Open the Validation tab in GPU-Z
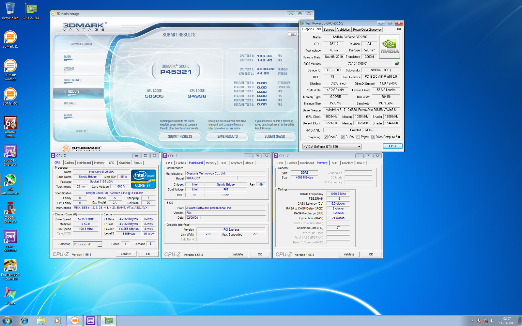The width and height of the screenshot is (522, 326). (x=344, y=29)
